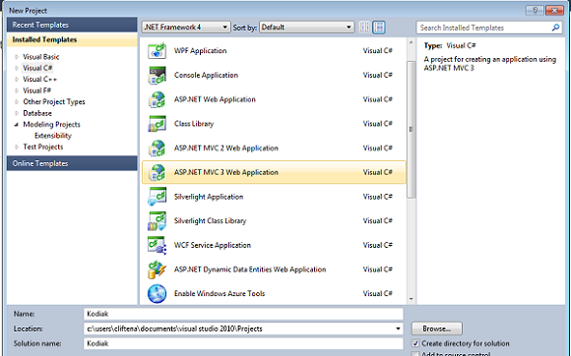Select ASP.NET MVC 3 Web Application text
Image resolution: width=571 pixels, height=356 pixels.
point(226,172)
